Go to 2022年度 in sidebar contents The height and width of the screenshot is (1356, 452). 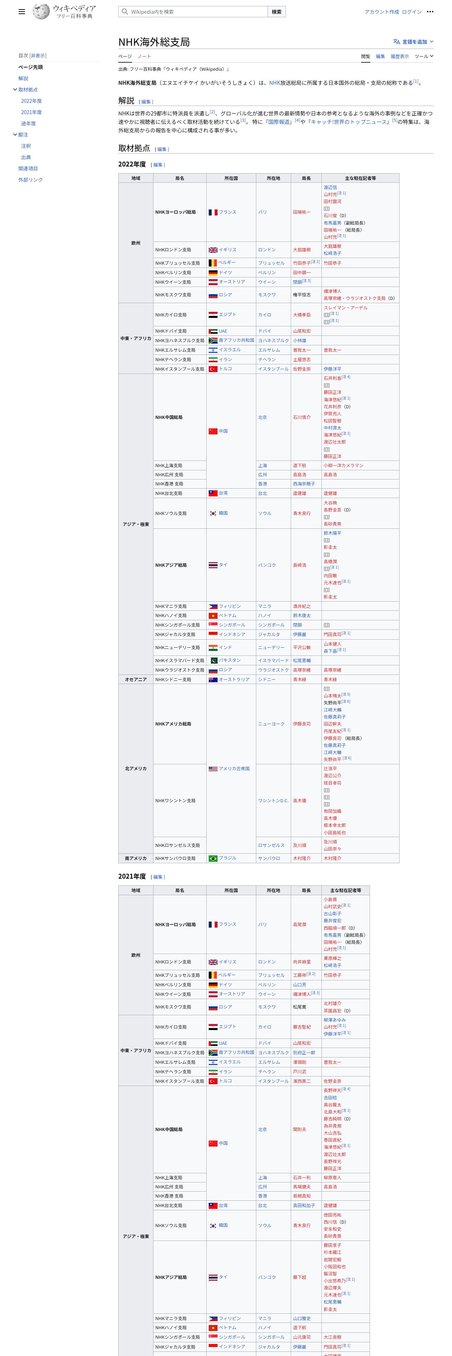(31, 101)
